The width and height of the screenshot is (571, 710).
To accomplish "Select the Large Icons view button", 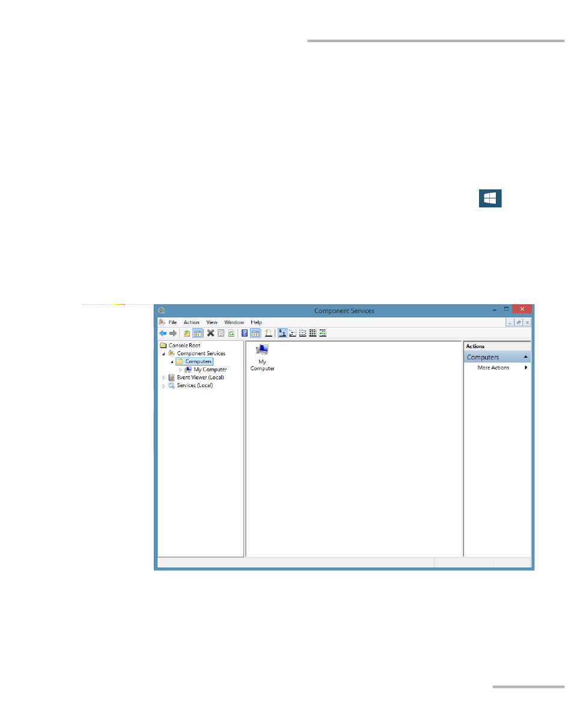I will click(x=282, y=333).
